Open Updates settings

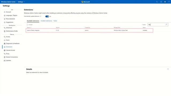(8, 61)
